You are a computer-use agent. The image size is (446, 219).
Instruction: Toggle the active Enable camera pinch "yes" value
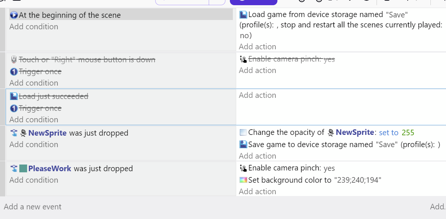[x=329, y=168]
